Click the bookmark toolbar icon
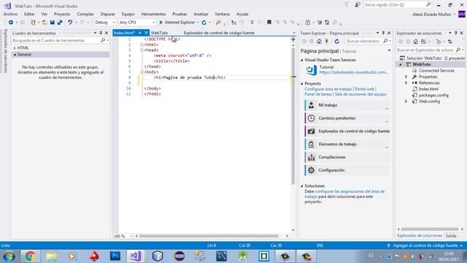 pyautogui.click(x=269, y=23)
